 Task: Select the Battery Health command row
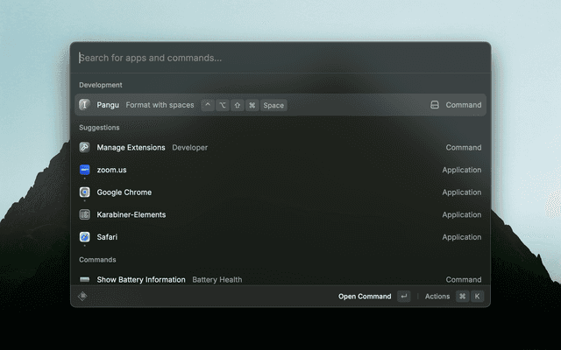pos(280,279)
